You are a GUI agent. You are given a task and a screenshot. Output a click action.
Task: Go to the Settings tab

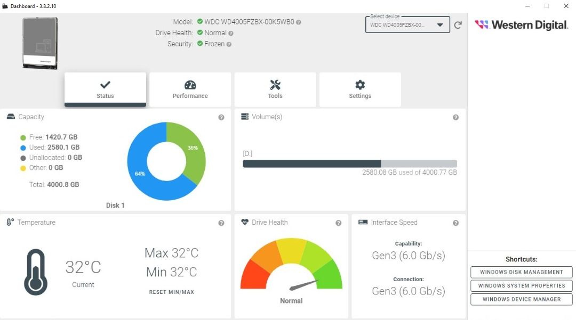point(360,89)
